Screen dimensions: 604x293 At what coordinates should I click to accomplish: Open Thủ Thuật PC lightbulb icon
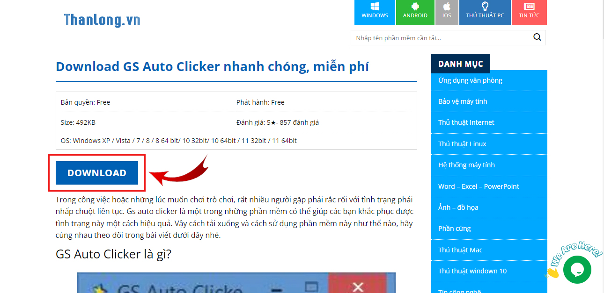tap(485, 7)
